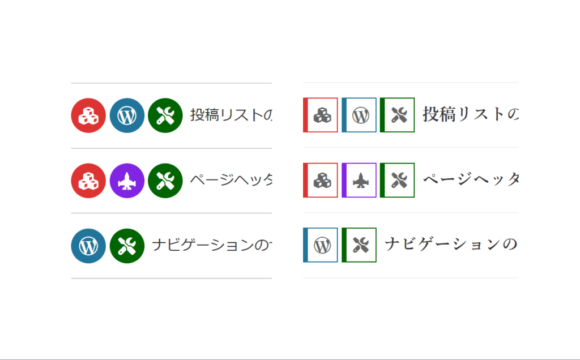Click the red-bordered square cubes icon beside 投稿リスト
This screenshot has width=580, height=360.
321,115
